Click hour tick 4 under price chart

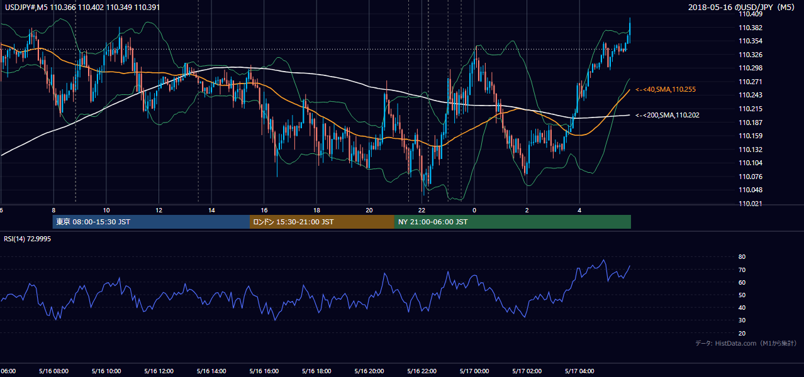pos(579,210)
